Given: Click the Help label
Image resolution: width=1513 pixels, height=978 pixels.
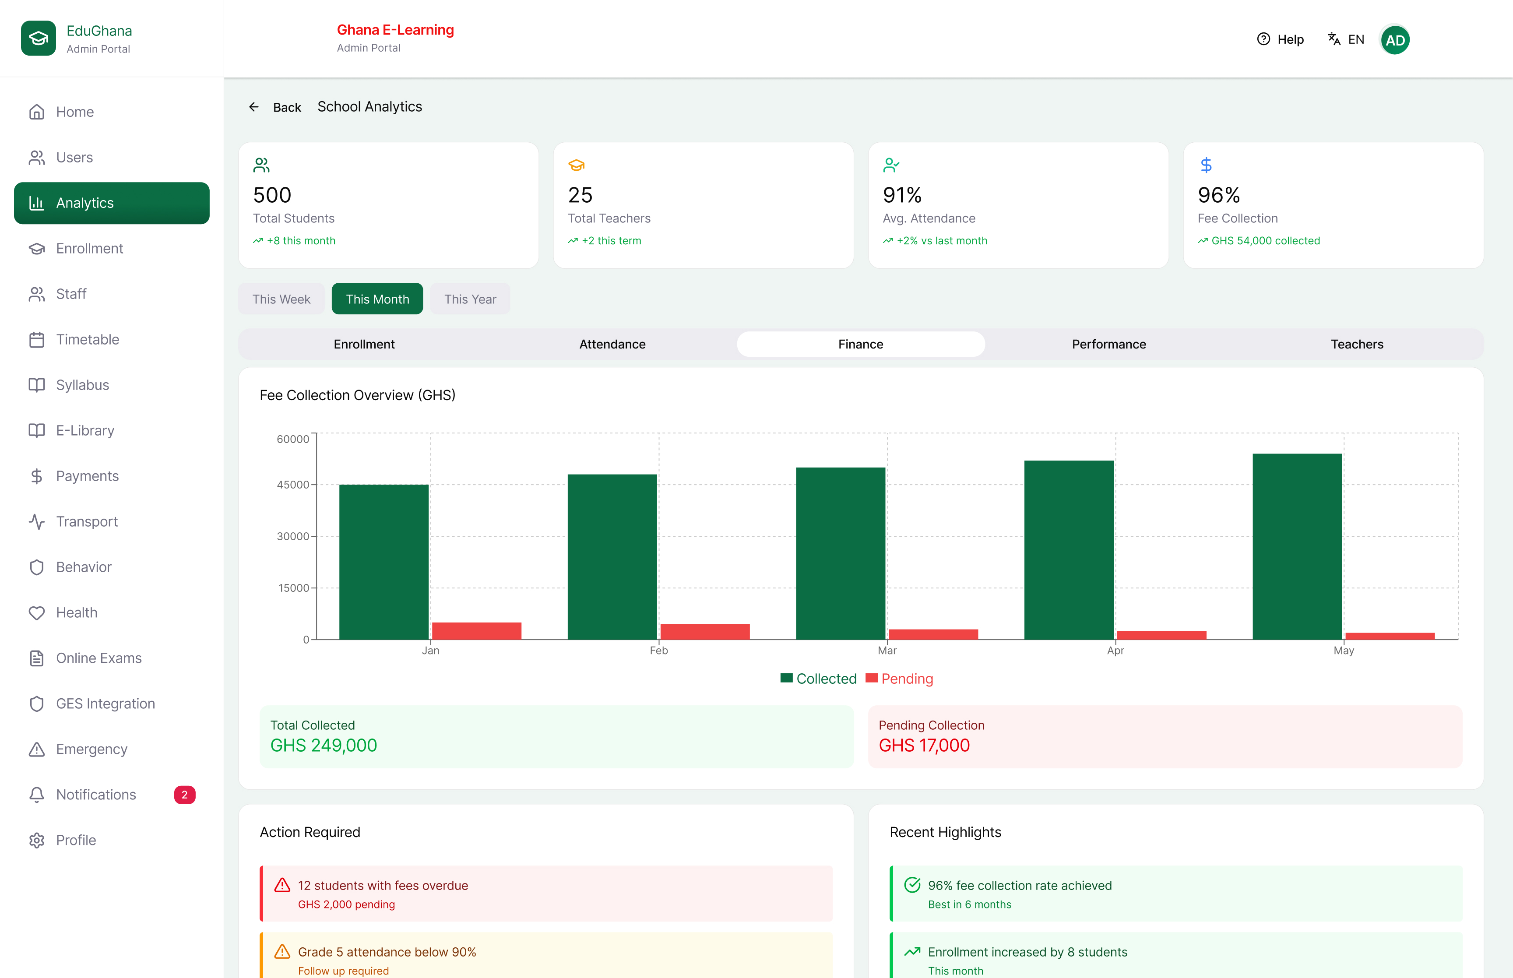Looking at the screenshot, I should point(1291,39).
